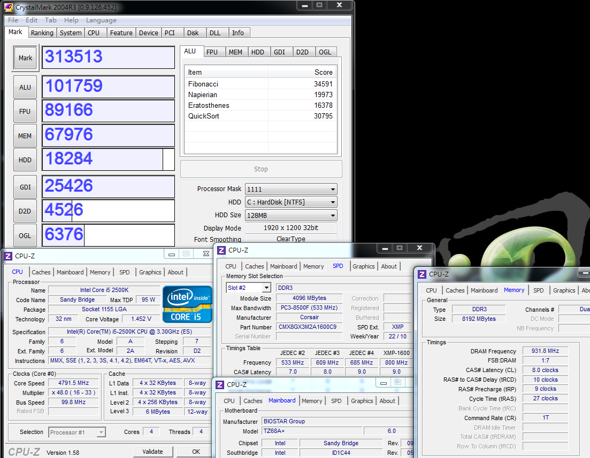Switch to CrystalMark's top-row CPU tab
Screen dimensions: 590x458
(x=94, y=33)
